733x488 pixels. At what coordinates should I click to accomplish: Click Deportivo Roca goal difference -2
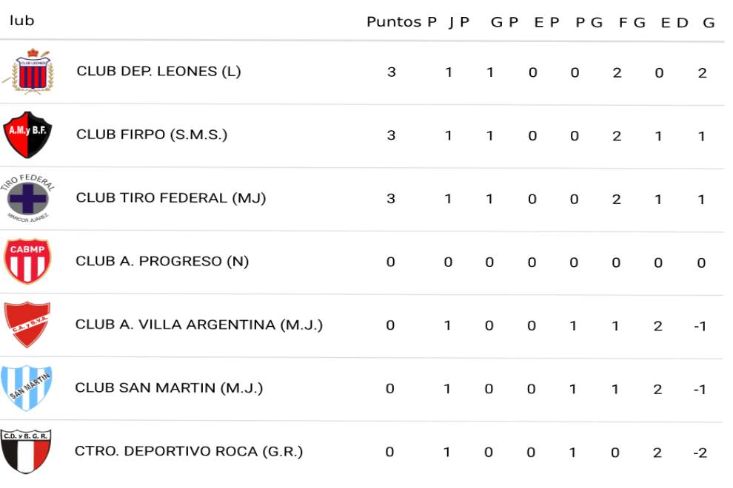click(x=700, y=453)
